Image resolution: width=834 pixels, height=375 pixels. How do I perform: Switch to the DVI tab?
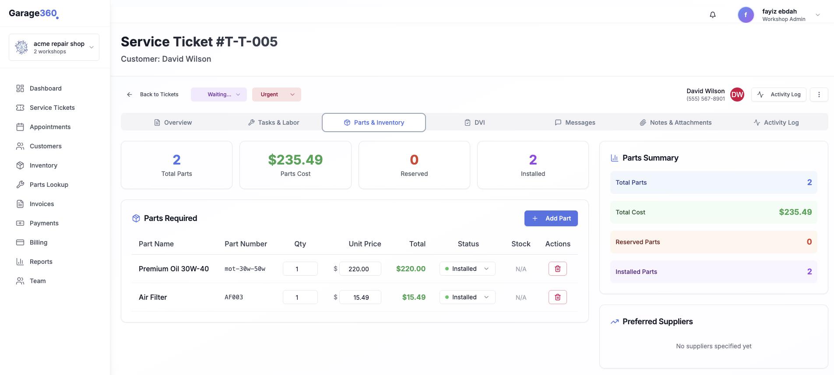point(475,123)
